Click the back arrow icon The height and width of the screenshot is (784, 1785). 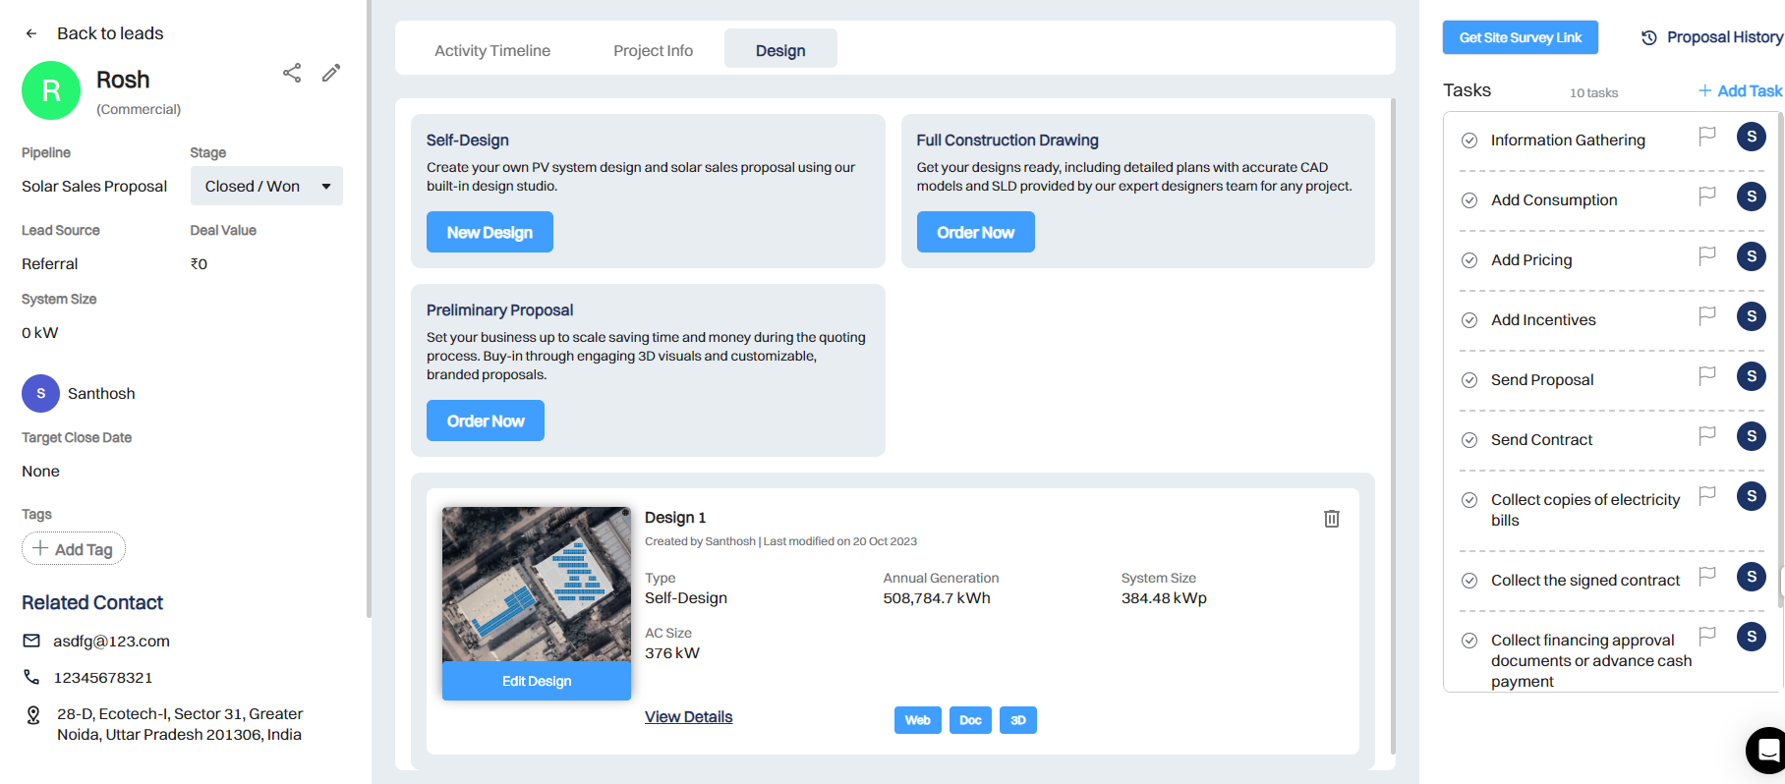pos(31,33)
